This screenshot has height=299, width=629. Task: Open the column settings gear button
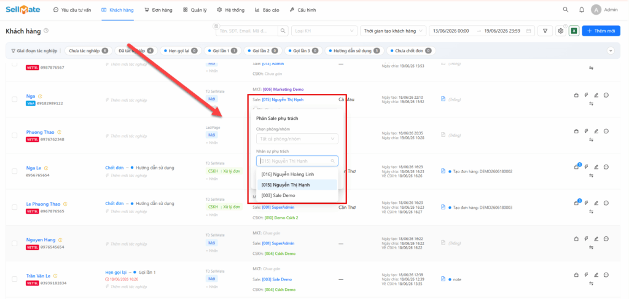[x=561, y=31]
